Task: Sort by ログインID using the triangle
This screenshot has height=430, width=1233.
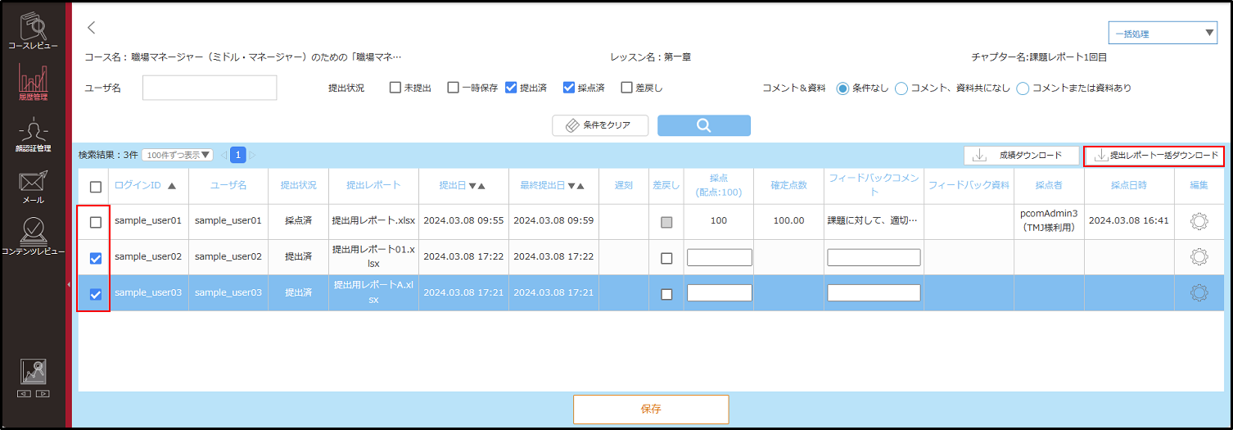Action: 172,186
